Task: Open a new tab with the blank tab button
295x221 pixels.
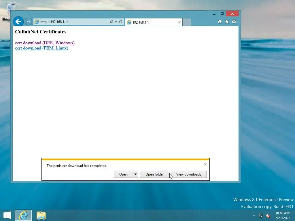Action: (x=187, y=22)
